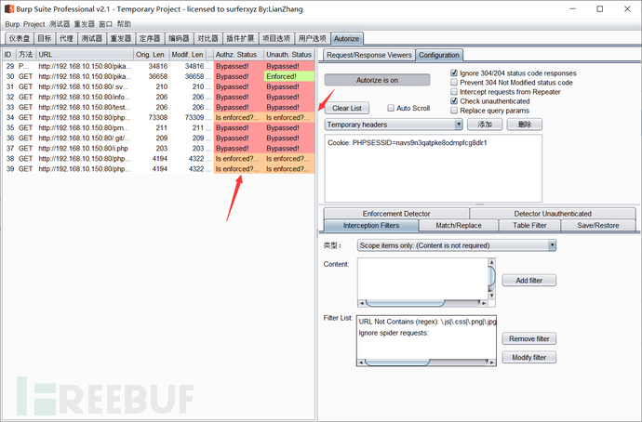
Task: Select the Configuration tab
Action: 439,55
